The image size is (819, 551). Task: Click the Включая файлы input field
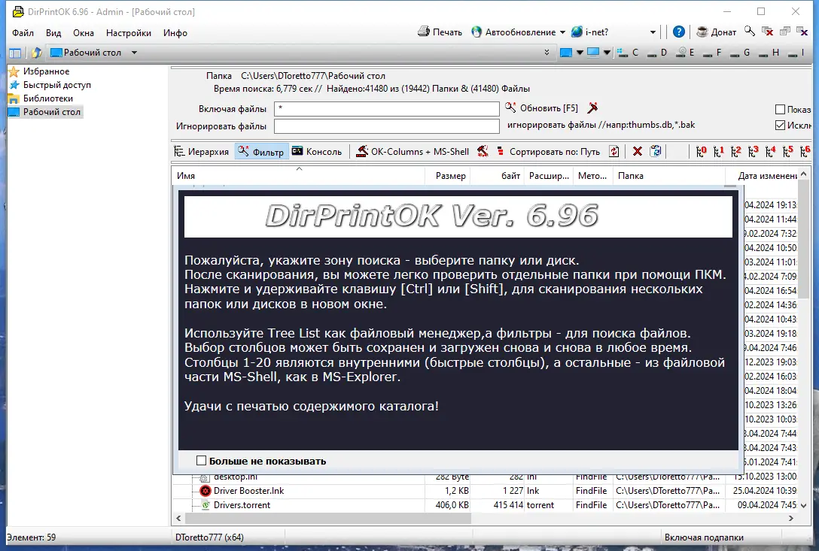[386, 108]
